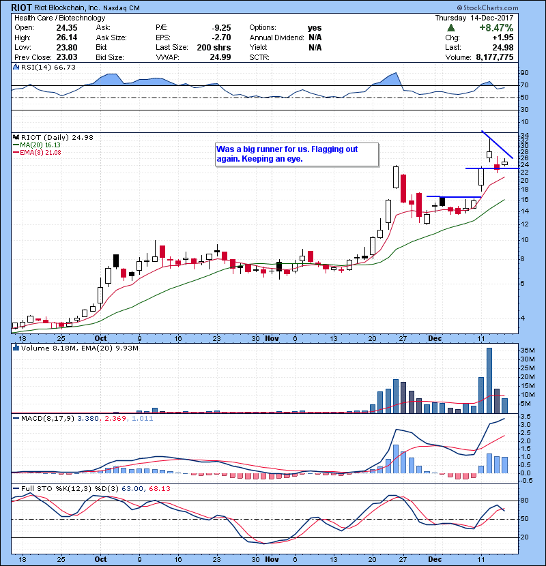Select the Chg value +1.95
546x566 pixels.
502,38
